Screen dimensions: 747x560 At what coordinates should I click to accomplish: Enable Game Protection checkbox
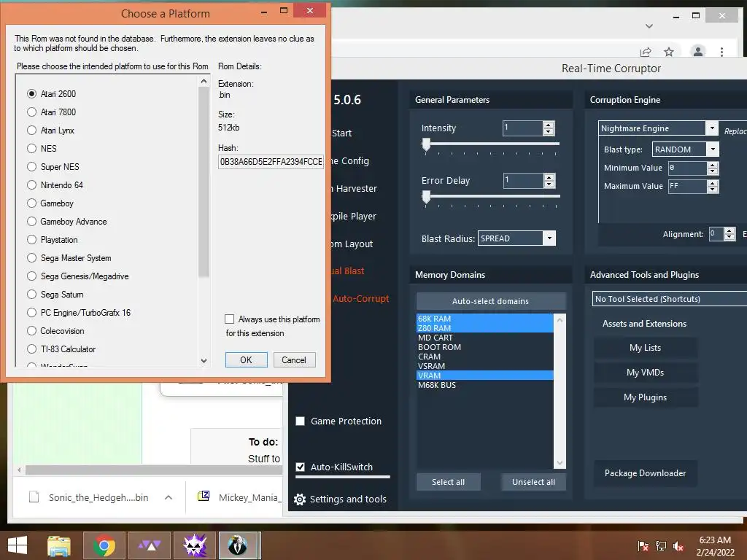pyautogui.click(x=300, y=421)
